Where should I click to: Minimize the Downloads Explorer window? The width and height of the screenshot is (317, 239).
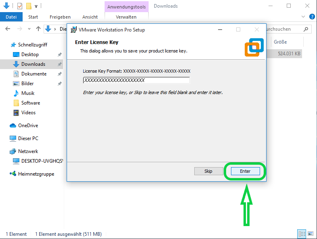tap(270, 6)
